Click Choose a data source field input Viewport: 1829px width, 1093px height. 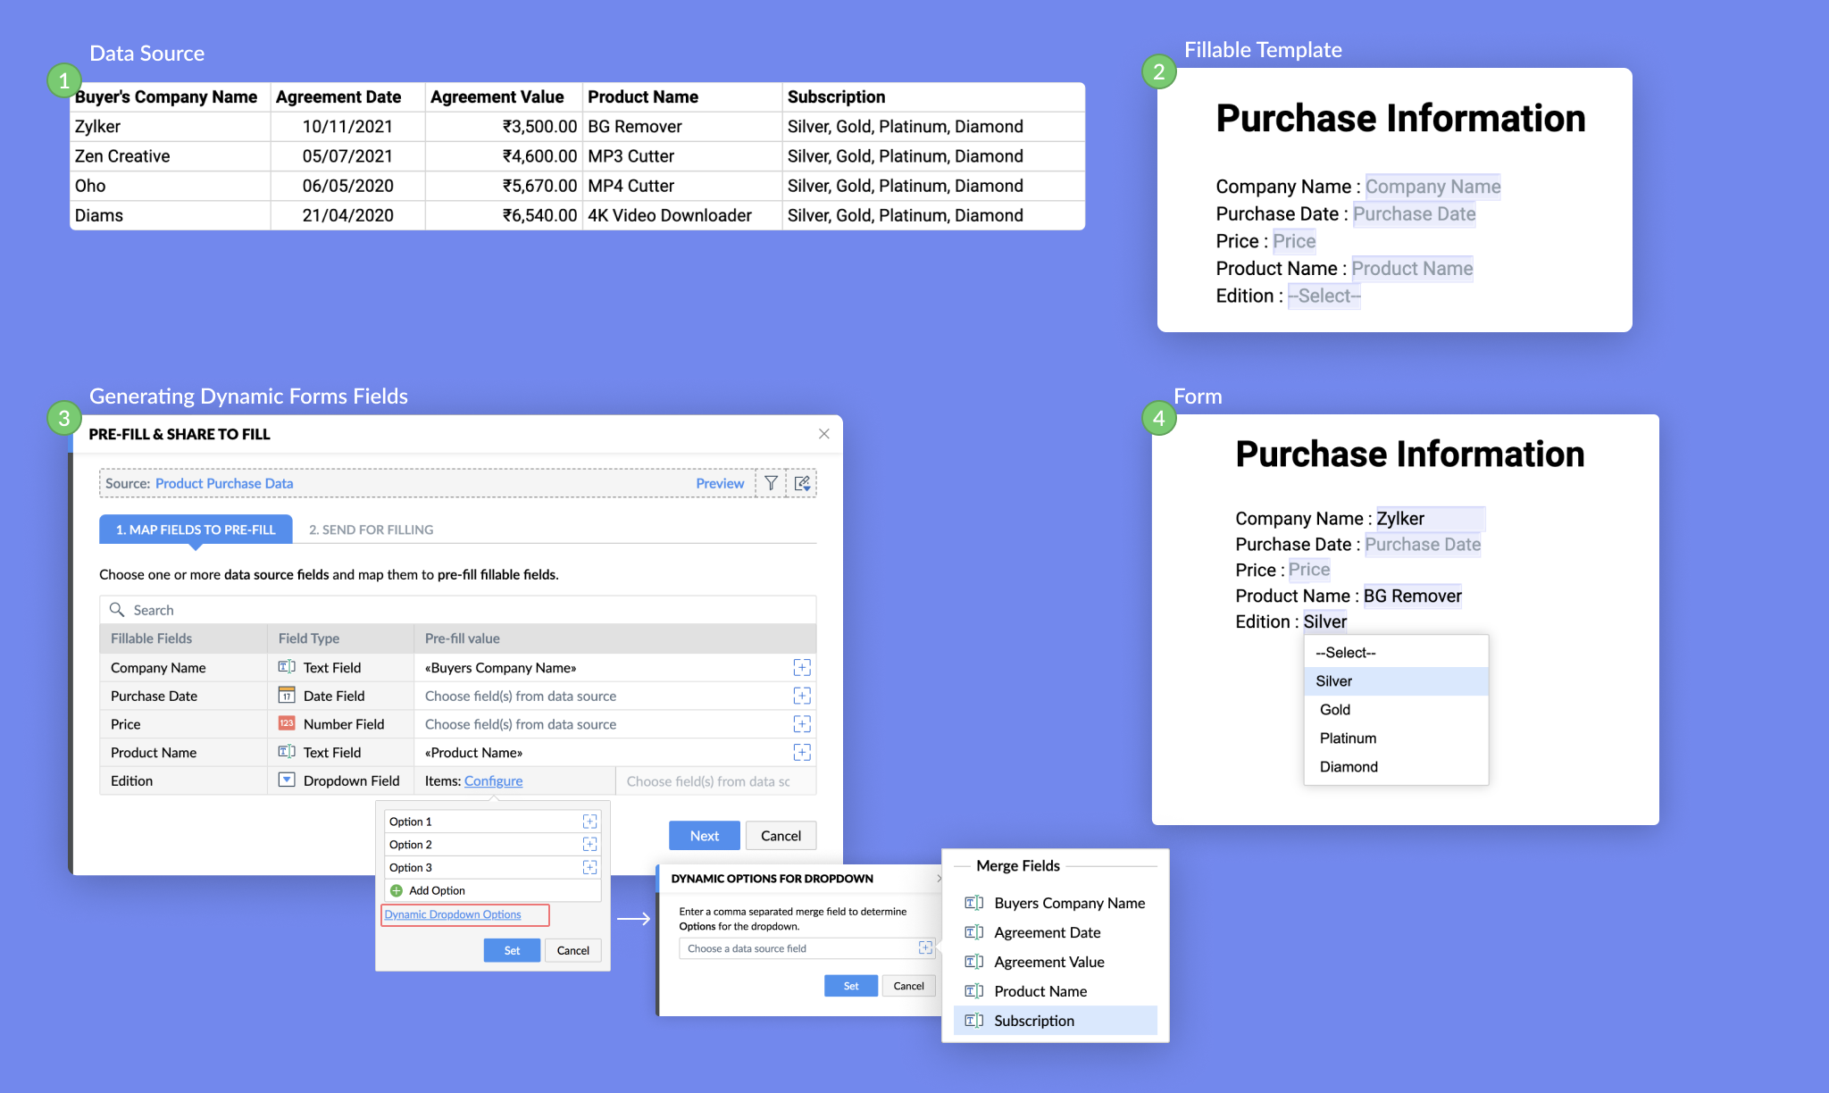[x=807, y=948]
